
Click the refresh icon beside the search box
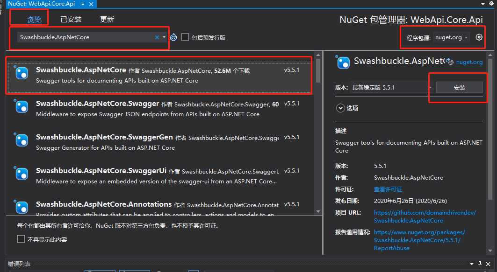(173, 37)
